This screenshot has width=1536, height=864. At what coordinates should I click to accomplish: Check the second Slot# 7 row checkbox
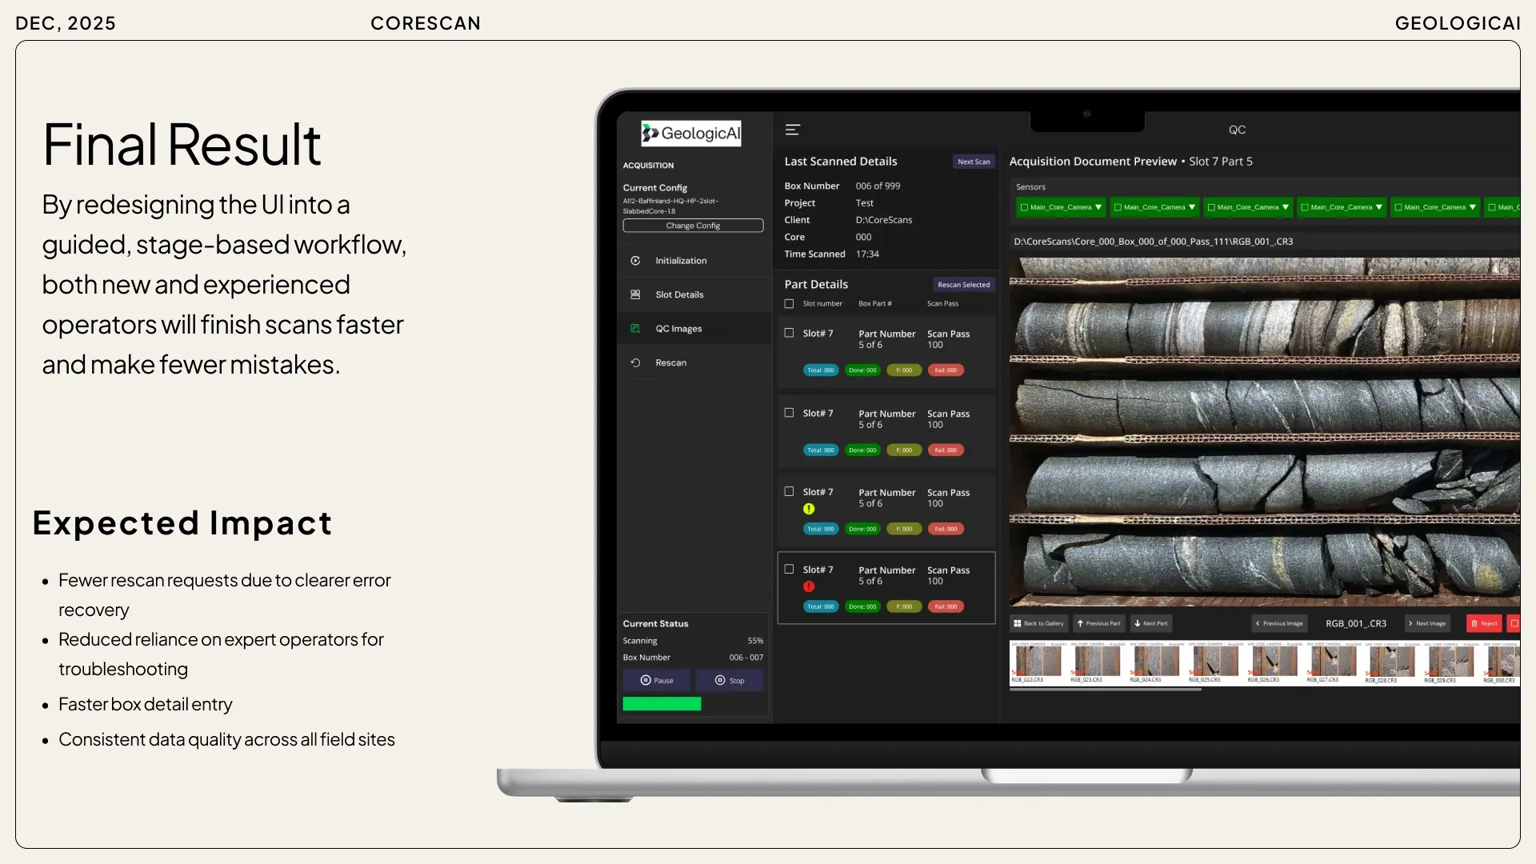point(789,413)
